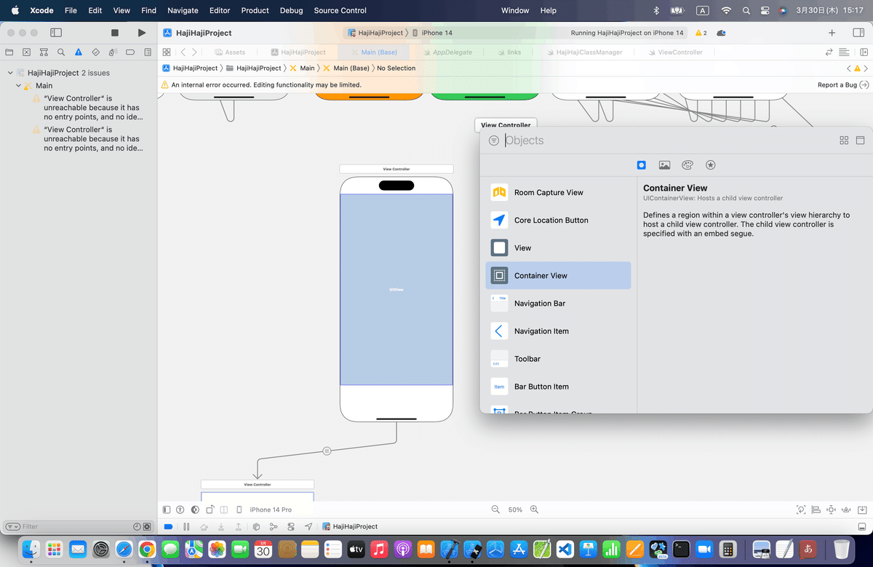Show the Media library tab
873x567 pixels.
click(x=664, y=165)
